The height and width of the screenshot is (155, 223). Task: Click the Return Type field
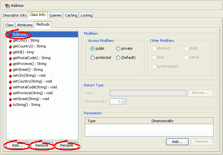click(x=148, y=93)
